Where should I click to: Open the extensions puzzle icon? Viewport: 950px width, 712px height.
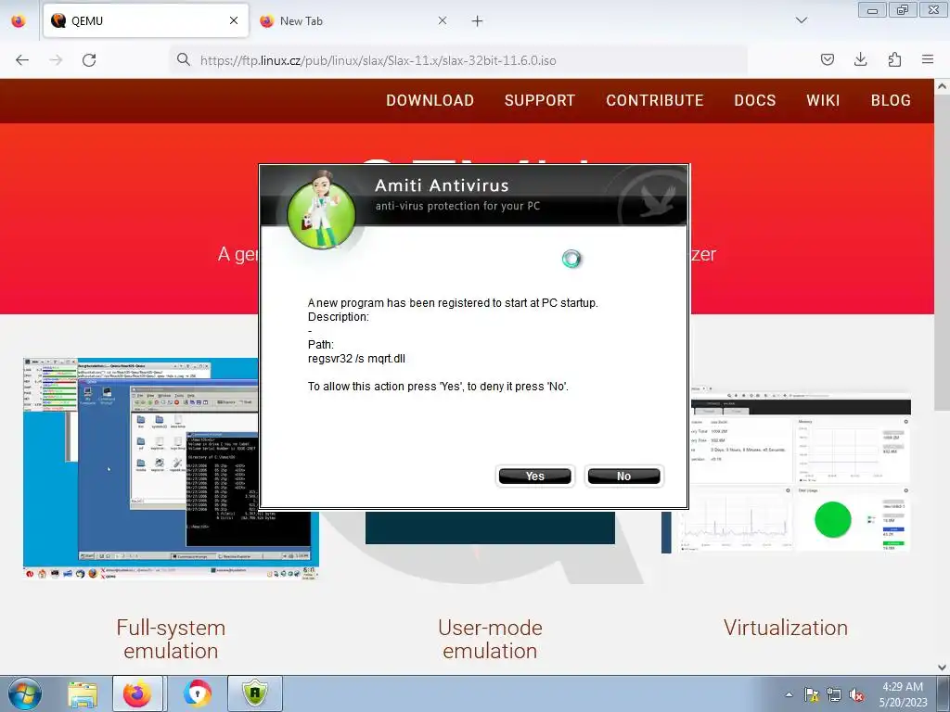tap(894, 59)
